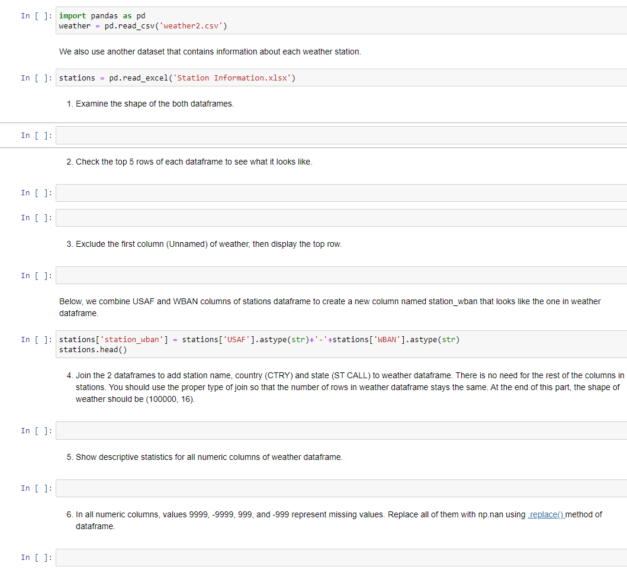Click the empty cell below question 3
The image size is (627, 570).
point(296,275)
